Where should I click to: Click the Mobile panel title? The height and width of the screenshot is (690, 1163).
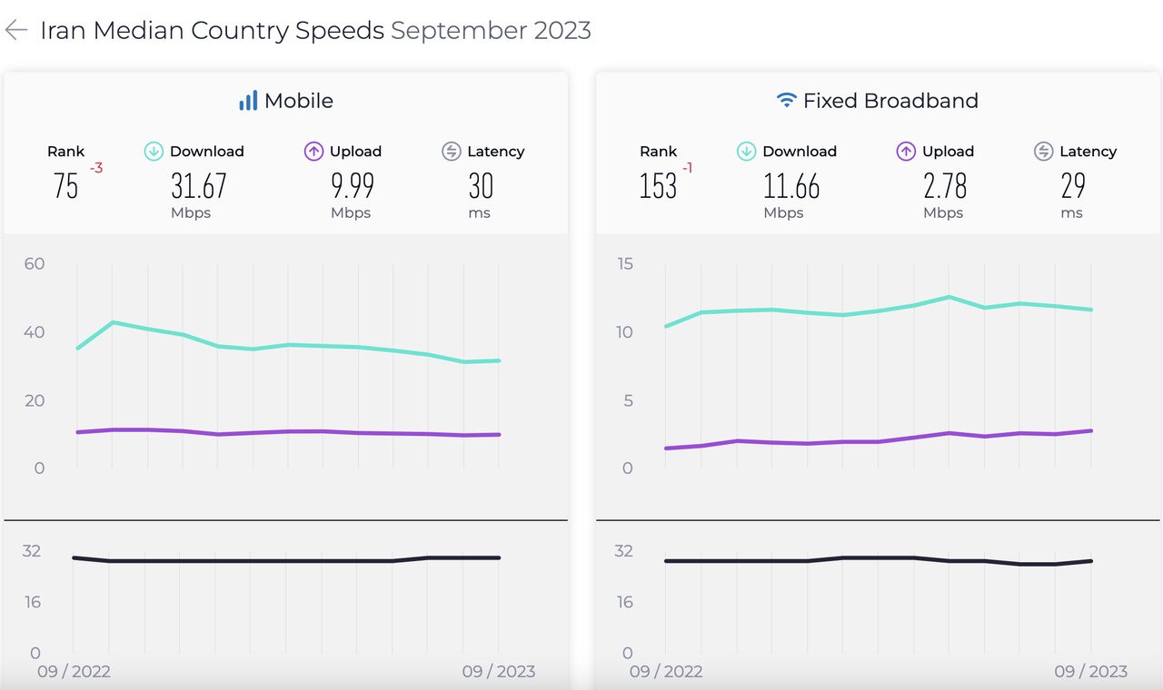299,101
